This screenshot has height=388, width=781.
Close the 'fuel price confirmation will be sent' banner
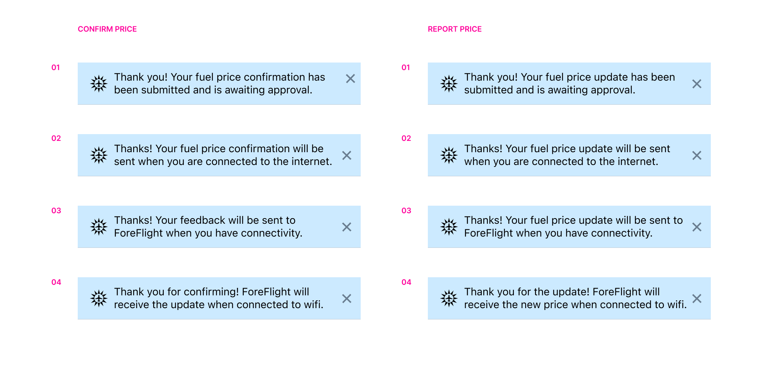tap(346, 156)
